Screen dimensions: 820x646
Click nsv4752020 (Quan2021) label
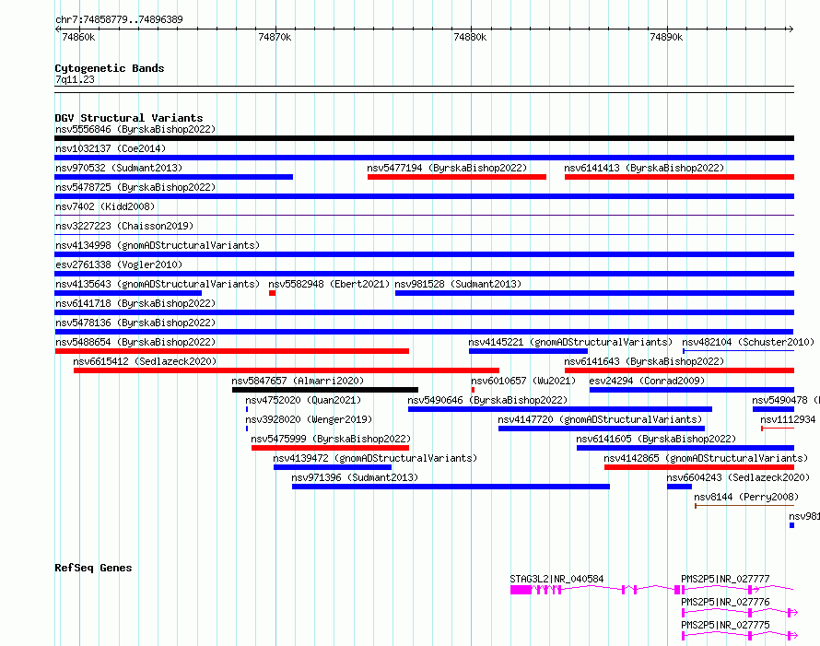pos(303,400)
